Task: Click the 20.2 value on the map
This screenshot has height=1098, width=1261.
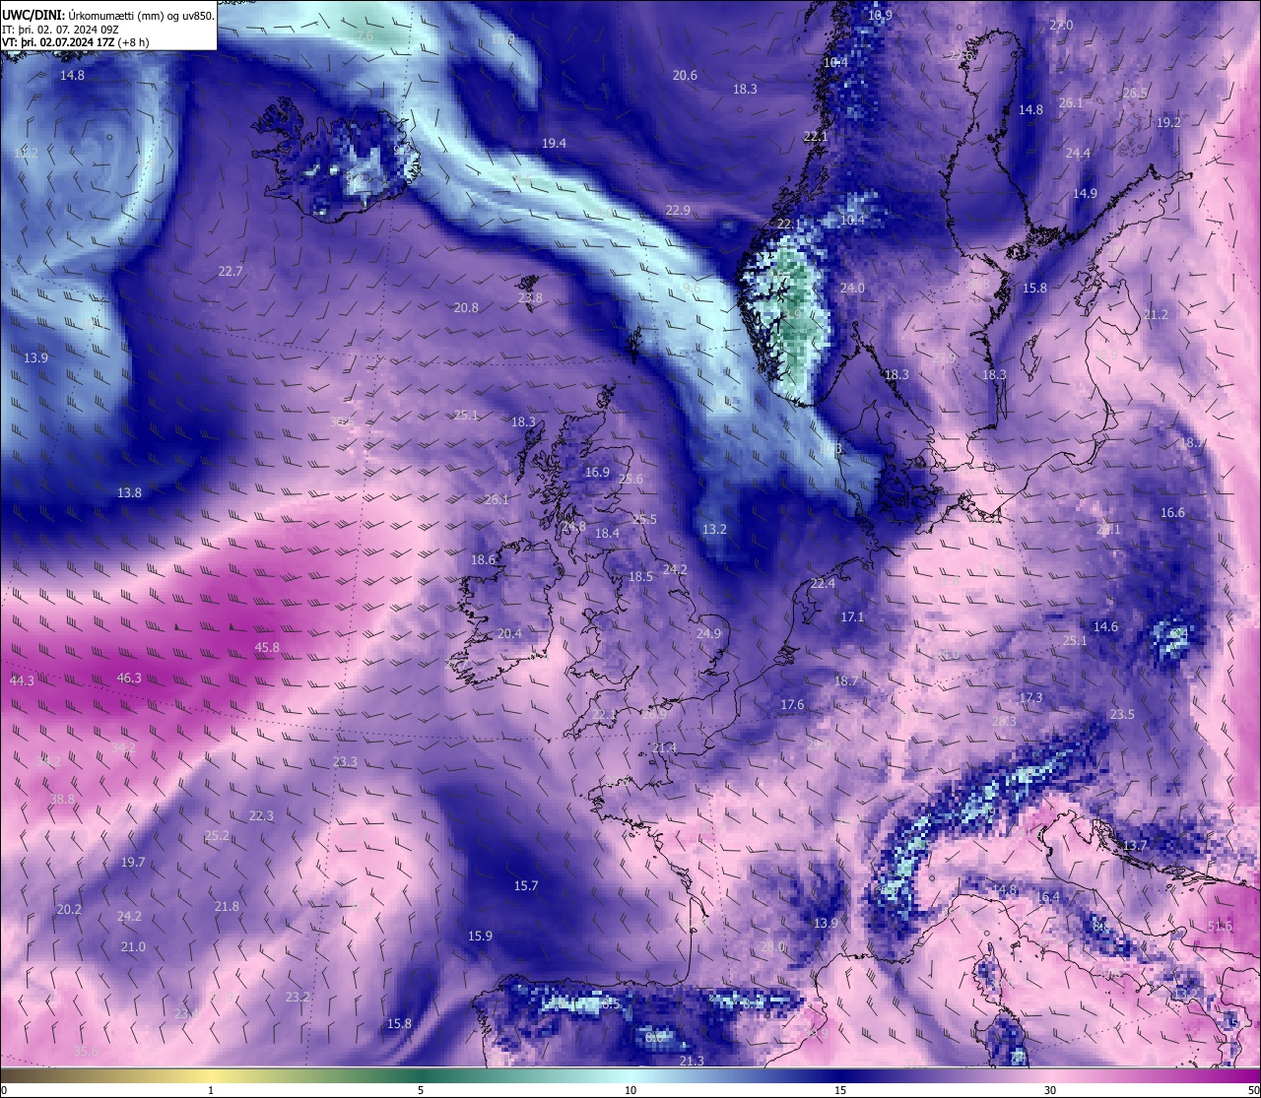Action: click(x=69, y=909)
